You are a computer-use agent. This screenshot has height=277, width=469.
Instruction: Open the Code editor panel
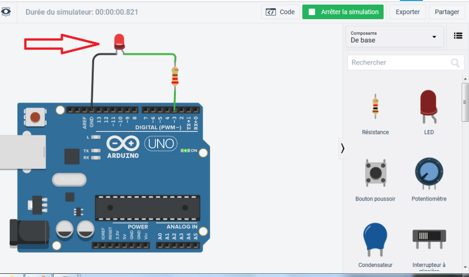[280, 12]
